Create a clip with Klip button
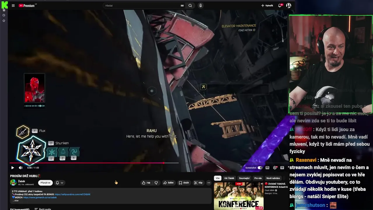The width and height of the screenshot is (373, 210). [198, 183]
